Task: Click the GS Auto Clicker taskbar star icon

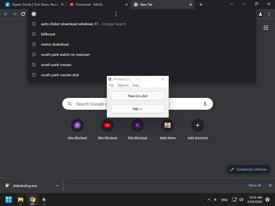Action: click(x=44, y=200)
